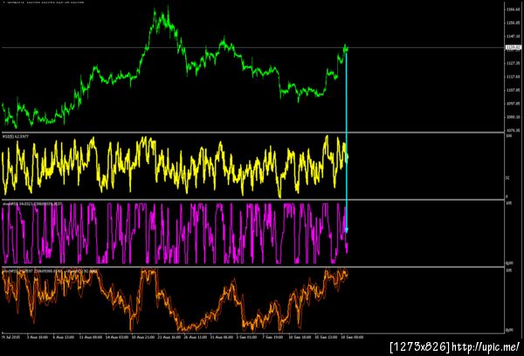
Task: Click the 32 level label on RSI scale
Action: pos(507,178)
